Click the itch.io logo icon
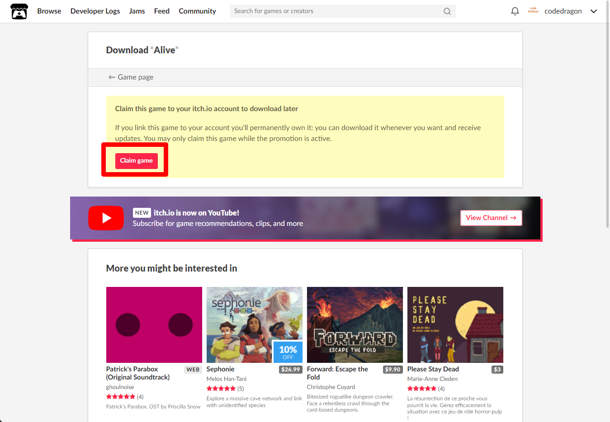This screenshot has height=422, width=610. tap(19, 11)
